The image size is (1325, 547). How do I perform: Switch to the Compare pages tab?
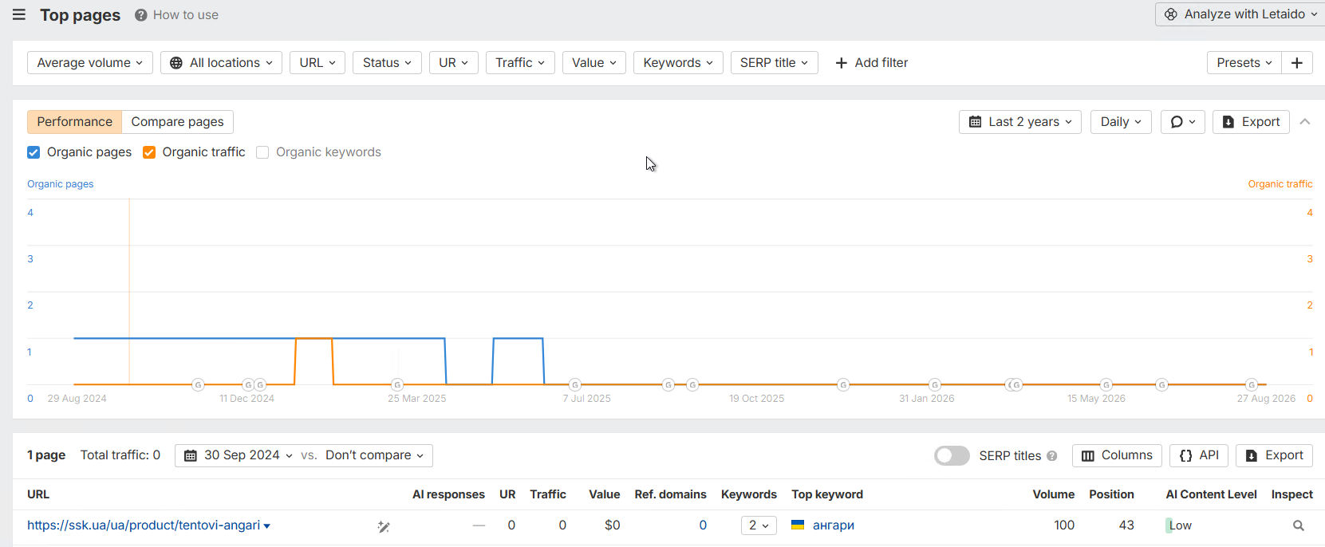(177, 122)
